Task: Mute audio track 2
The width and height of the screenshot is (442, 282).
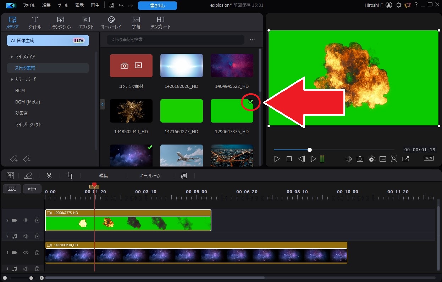Action: click(x=26, y=236)
